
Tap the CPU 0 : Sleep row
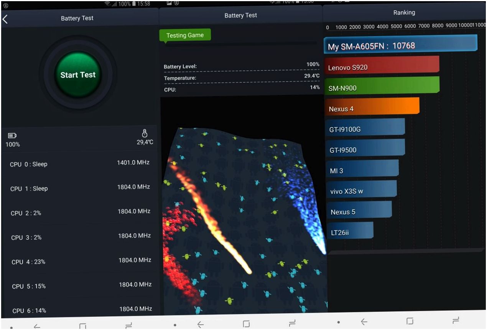pyautogui.click(x=79, y=163)
